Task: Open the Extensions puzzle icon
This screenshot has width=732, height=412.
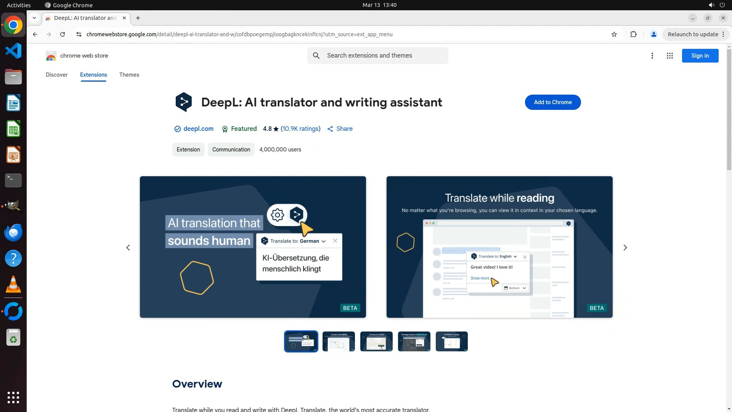Action: pos(633,34)
